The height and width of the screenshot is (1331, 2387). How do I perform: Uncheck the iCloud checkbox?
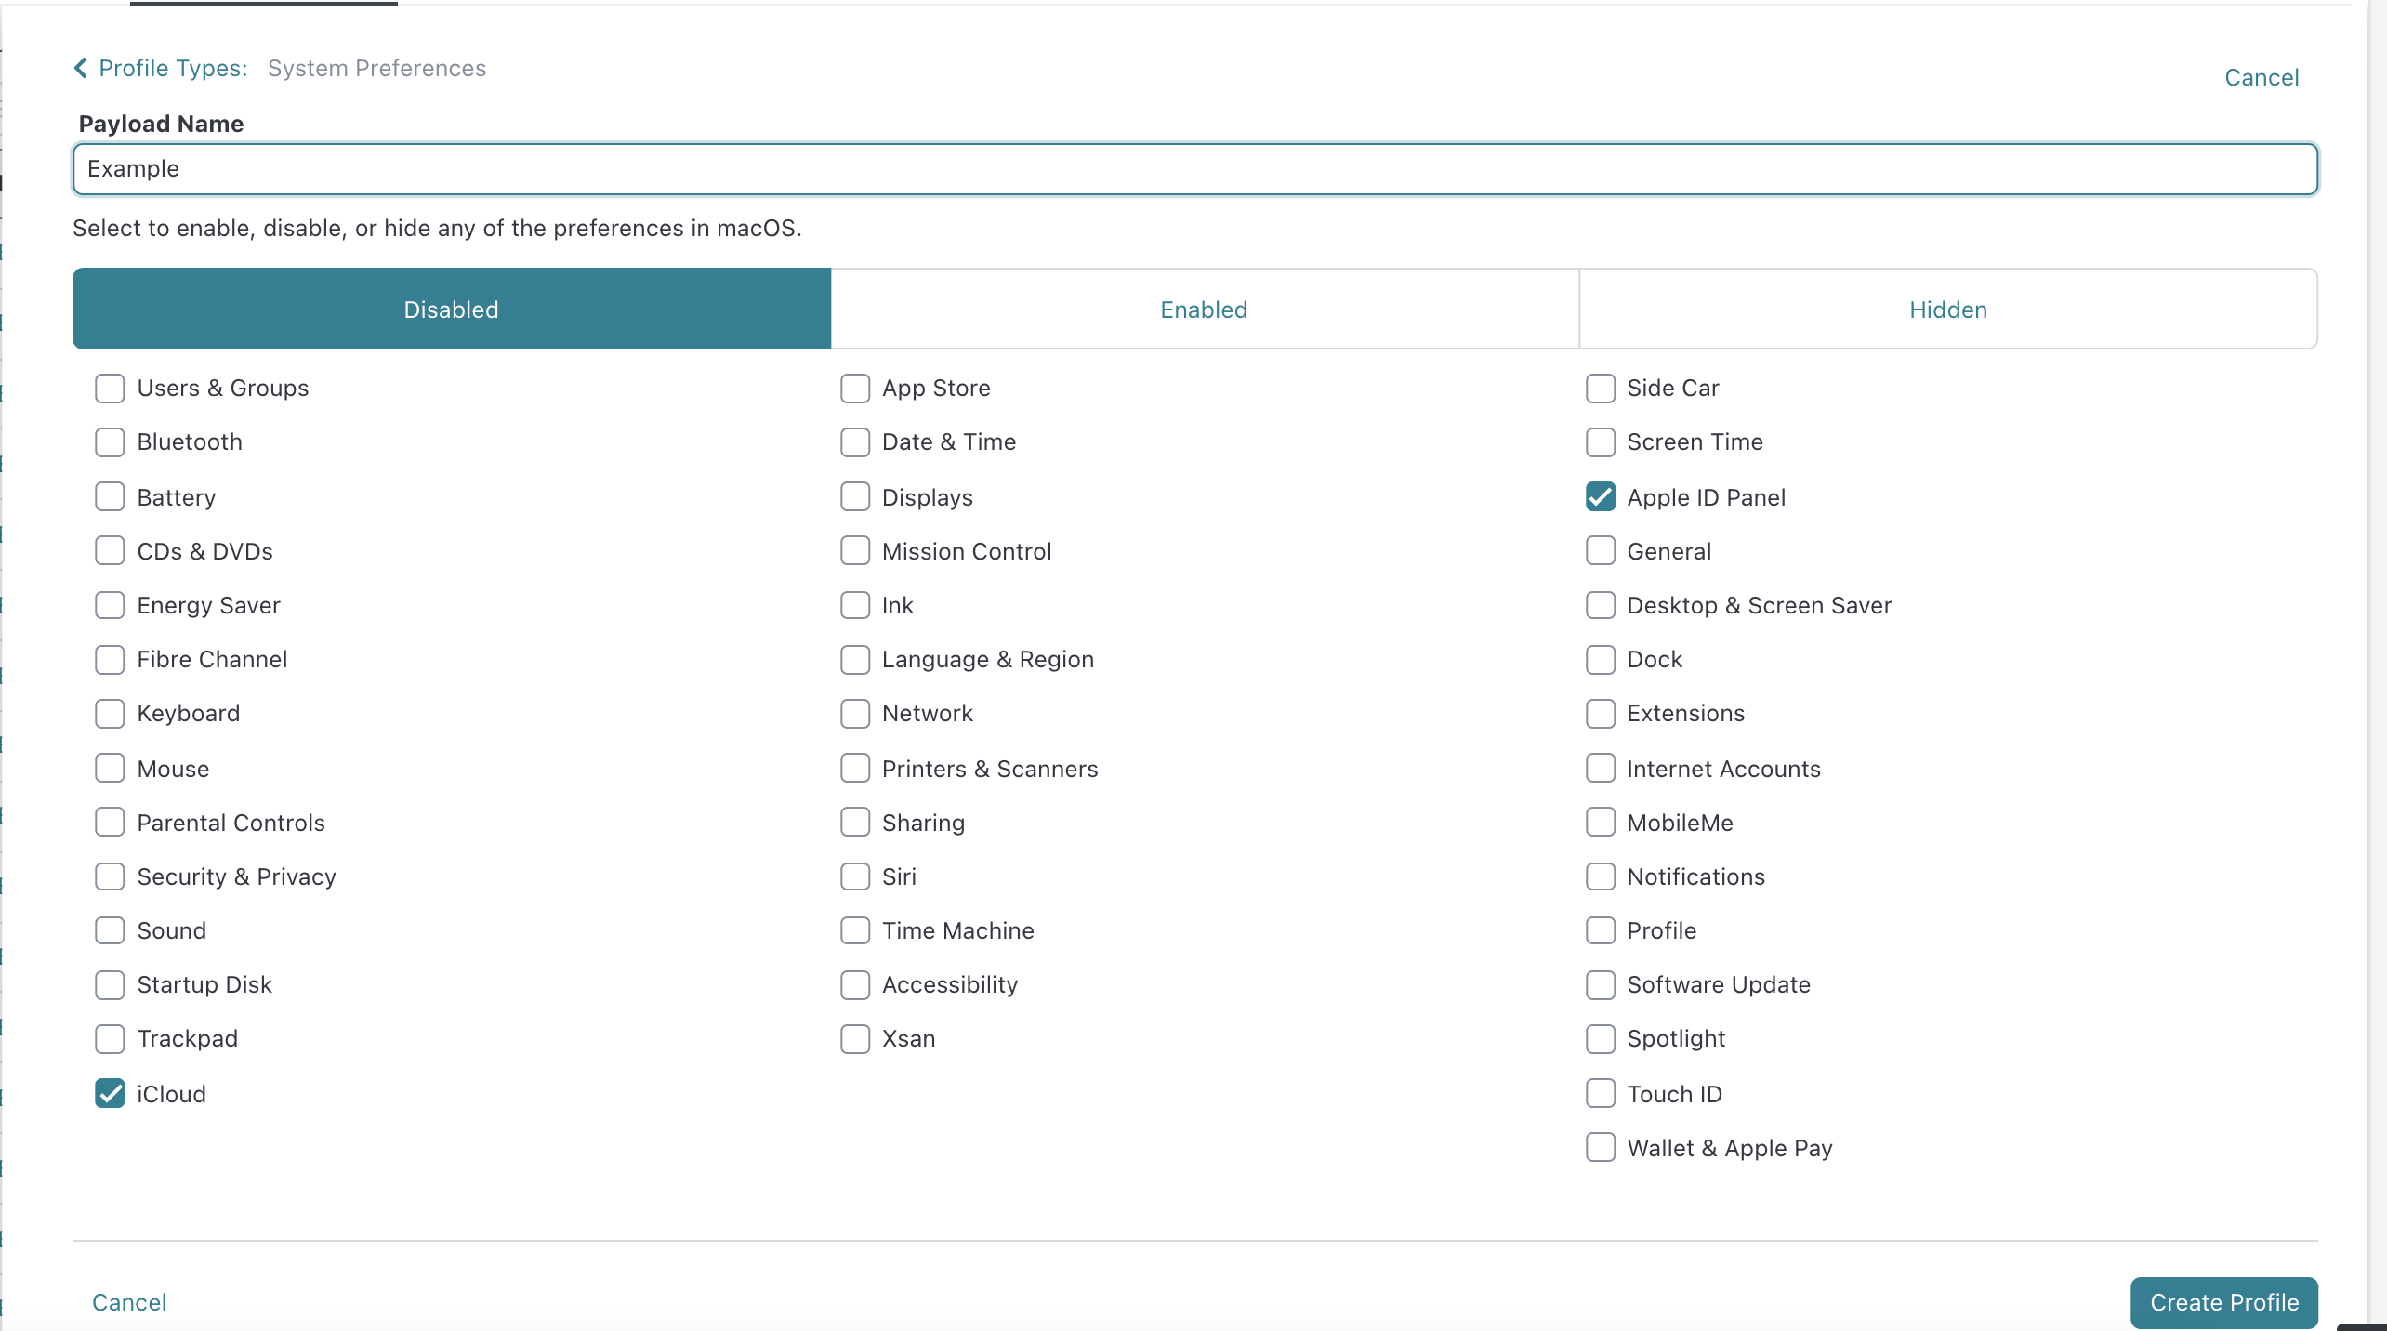point(110,1094)
